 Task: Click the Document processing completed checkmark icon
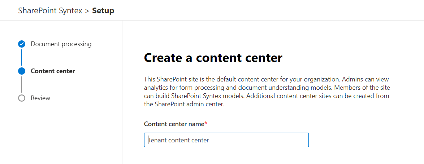tap(22, 44)
